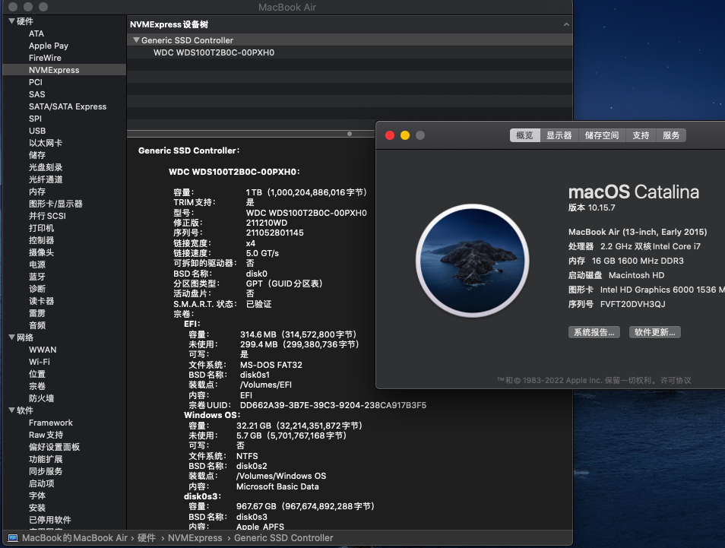This screenshot has width=725, height=548.
Task: Open 功能扩展 sidebar entry
Action: (x=46, y=459)
